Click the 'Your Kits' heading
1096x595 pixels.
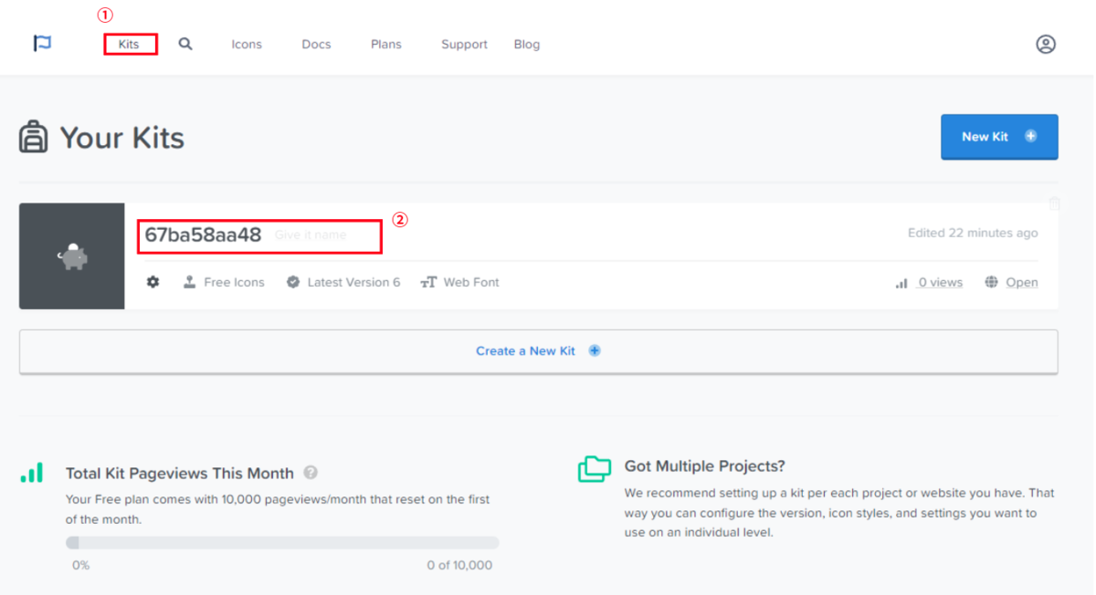[x=122, y=138]
